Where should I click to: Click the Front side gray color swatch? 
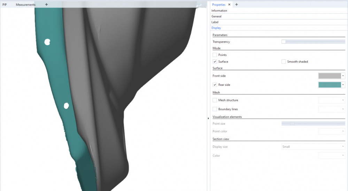tap(330, 76)
